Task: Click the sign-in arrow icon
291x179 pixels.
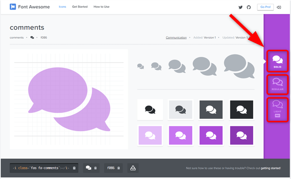Action: pos(279,7)
